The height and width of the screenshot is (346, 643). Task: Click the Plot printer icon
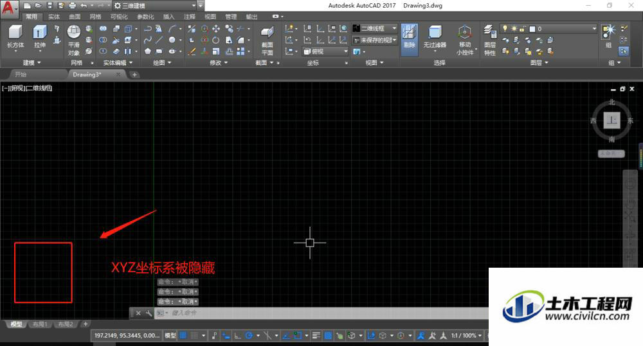coord(73,6)
